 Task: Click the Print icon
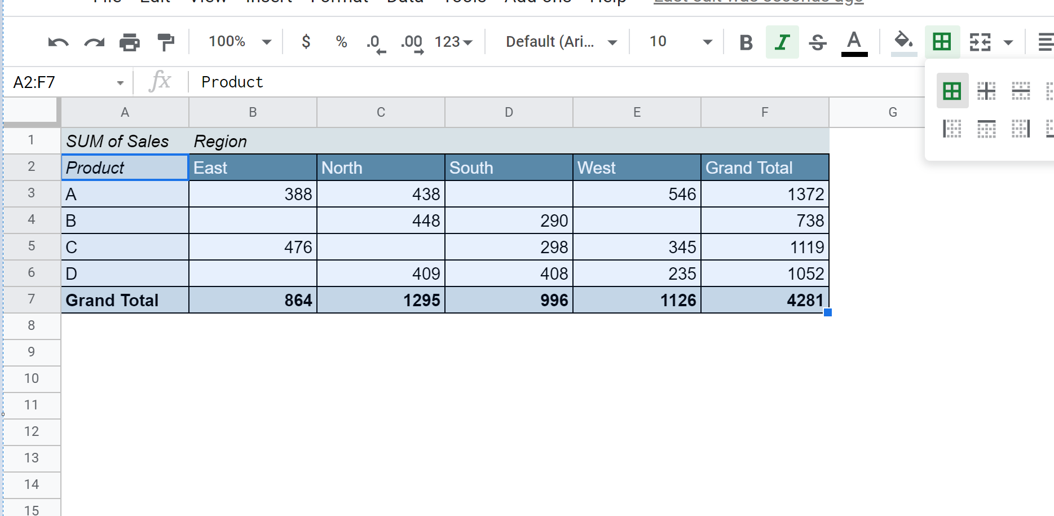pos(130,42)
